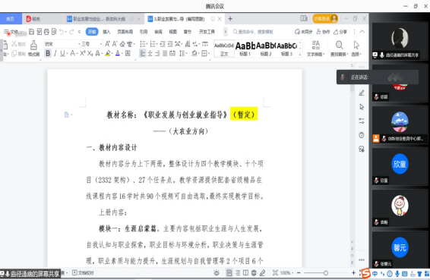Viewport: 430px width, 280px height.
Task: Toggle Italic formatting button
Action: pyautogui.click(x=55, y=53)
